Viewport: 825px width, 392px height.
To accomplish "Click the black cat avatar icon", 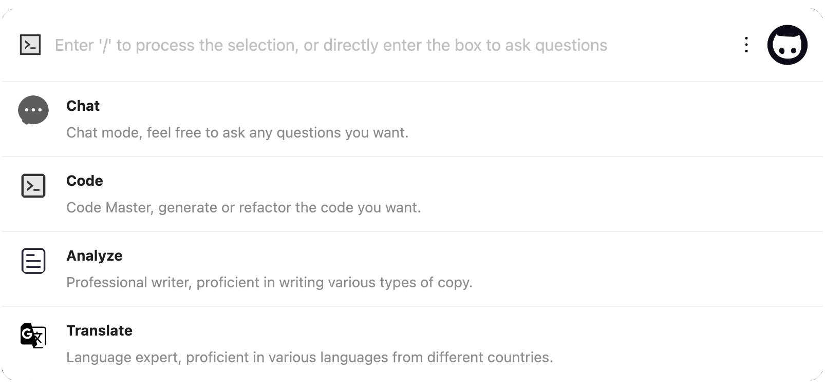I will [x=787, y=45].
